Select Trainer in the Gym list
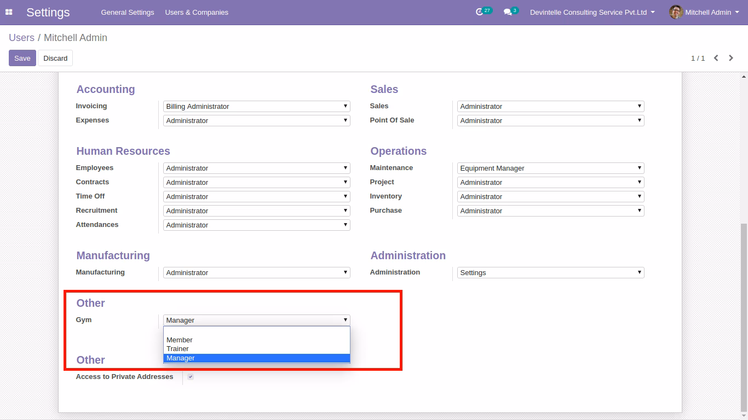The image size is (748, 420). [257, 348]
